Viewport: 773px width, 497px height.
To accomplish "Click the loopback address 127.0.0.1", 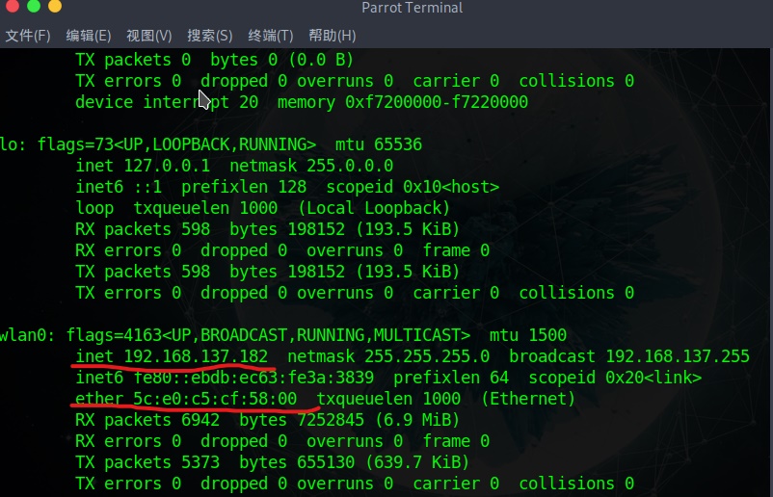I will pyautogui.click(x=167, y=166).
